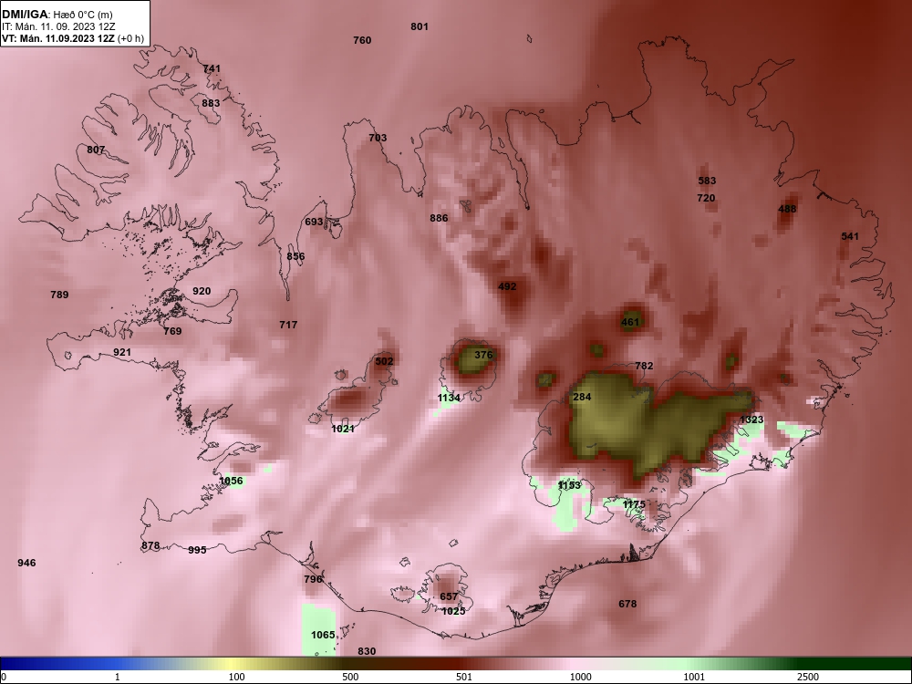This screenshot has height=684, width=912.
Task: Click the 1065 height value
Action: [323, 635]
